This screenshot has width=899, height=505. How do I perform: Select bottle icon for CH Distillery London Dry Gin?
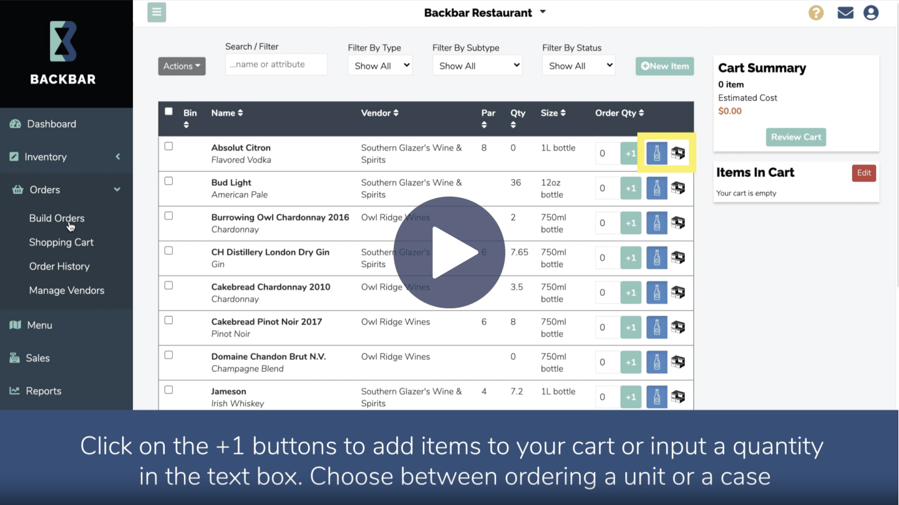(657, 258)
